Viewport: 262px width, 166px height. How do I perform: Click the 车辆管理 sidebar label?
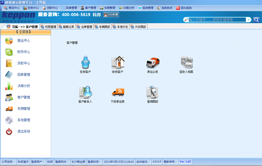(24, 109)
